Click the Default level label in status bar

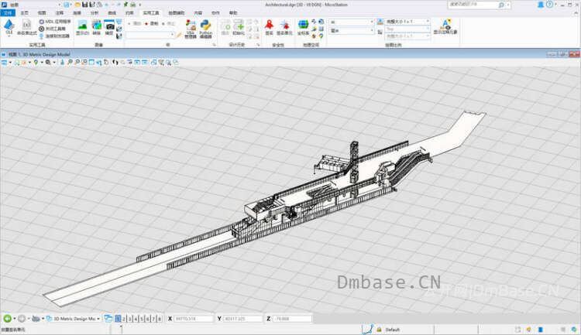click(393, 330)
